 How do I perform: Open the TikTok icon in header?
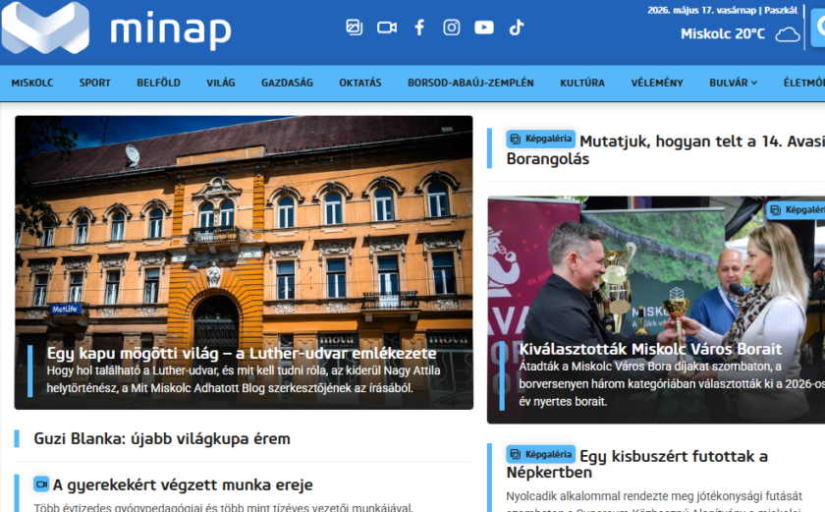click(x=517, y=28)
